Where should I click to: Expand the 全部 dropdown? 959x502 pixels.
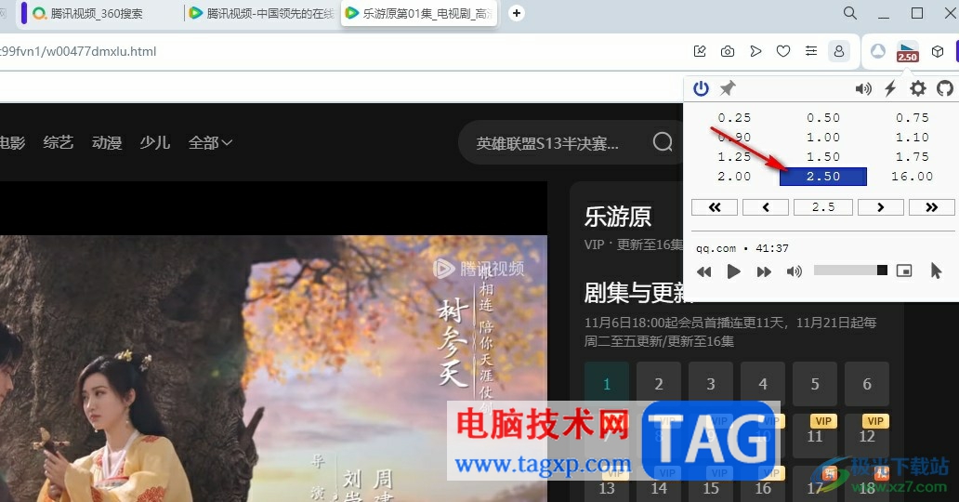click(x=210, y=142)
